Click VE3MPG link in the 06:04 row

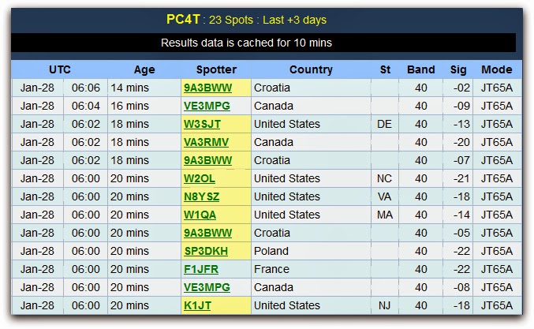[206, 106]
